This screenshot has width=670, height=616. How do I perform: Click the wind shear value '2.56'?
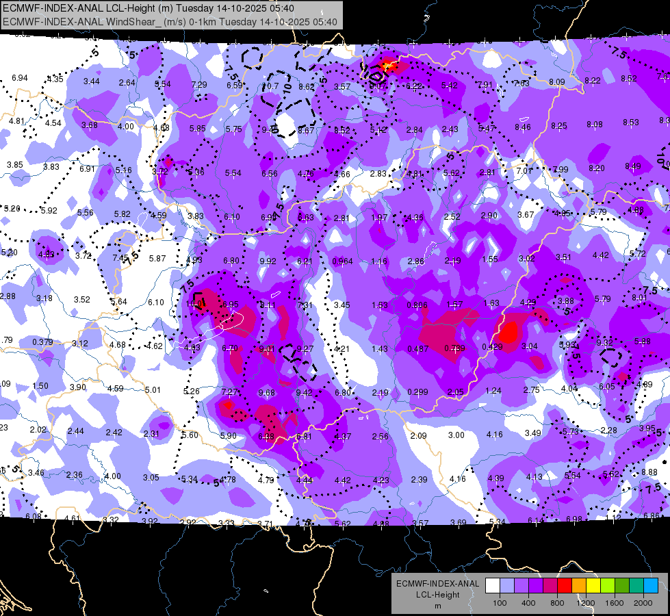coord(381,437)
